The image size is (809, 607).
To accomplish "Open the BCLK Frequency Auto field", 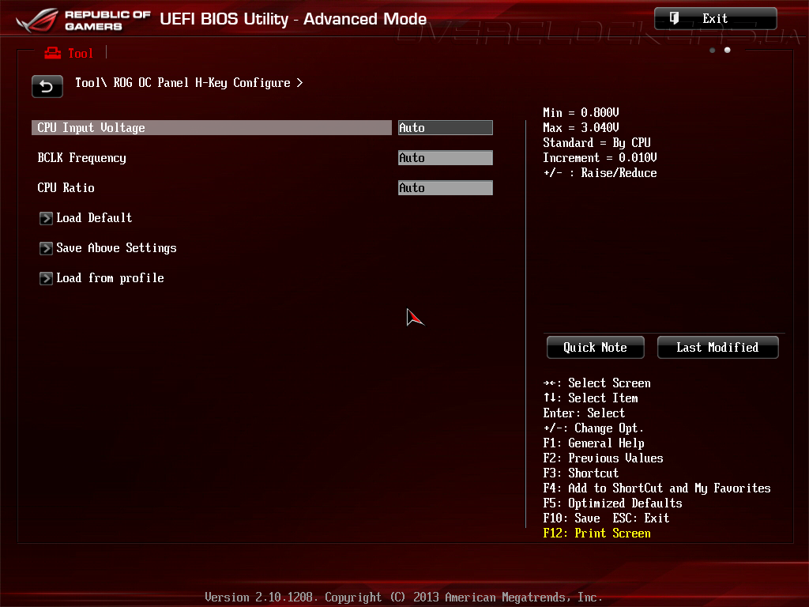I will point(446,157).
